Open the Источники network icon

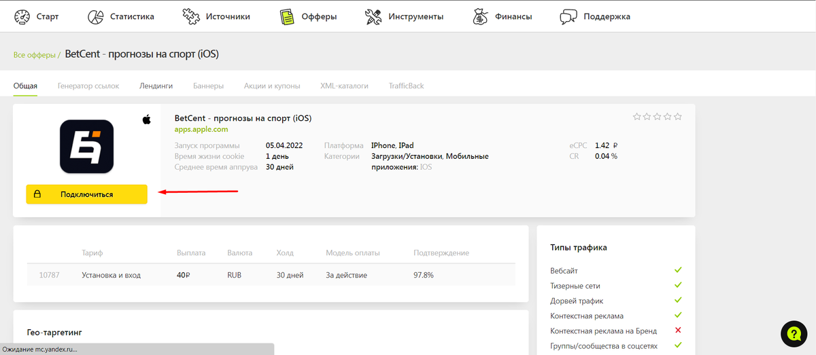191,16
